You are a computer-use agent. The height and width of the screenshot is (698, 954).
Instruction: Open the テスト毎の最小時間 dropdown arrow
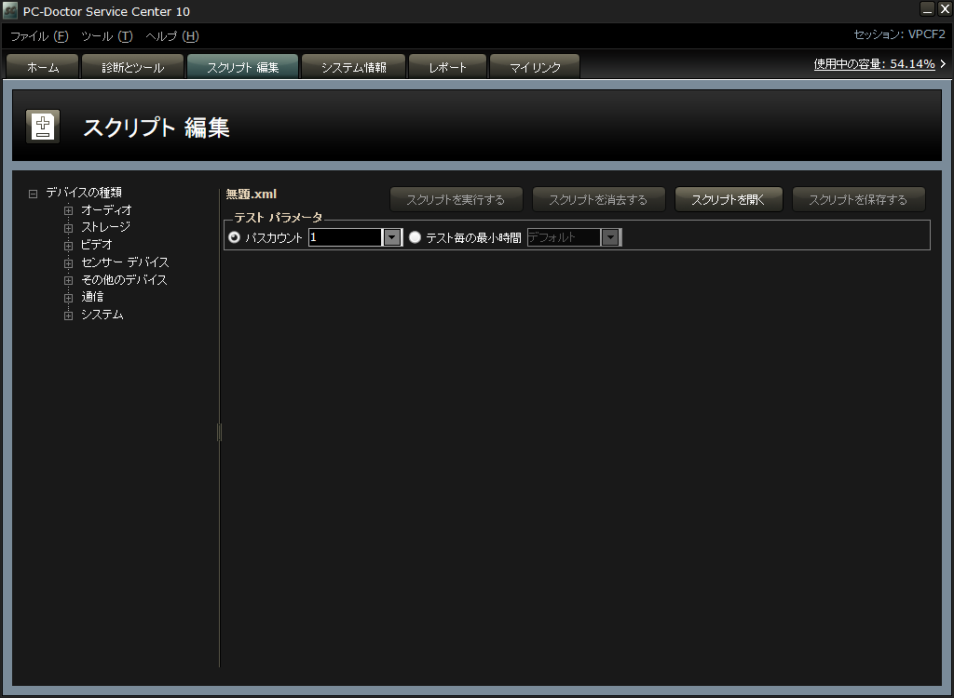pos(610,237)
